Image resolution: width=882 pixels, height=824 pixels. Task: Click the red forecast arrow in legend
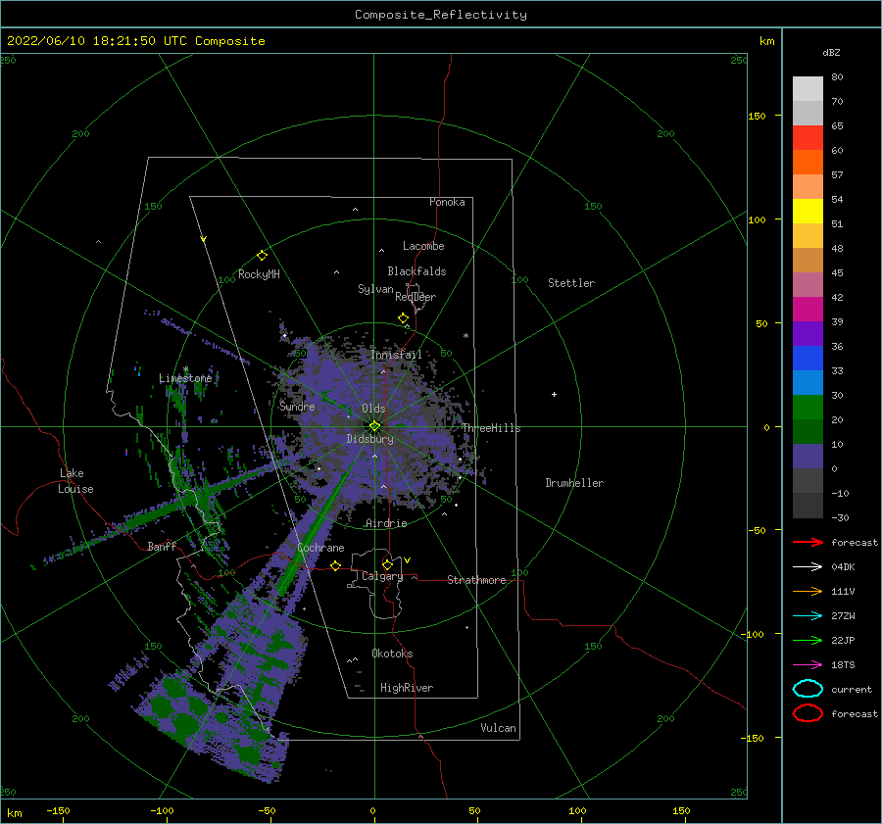coord(808,542)
